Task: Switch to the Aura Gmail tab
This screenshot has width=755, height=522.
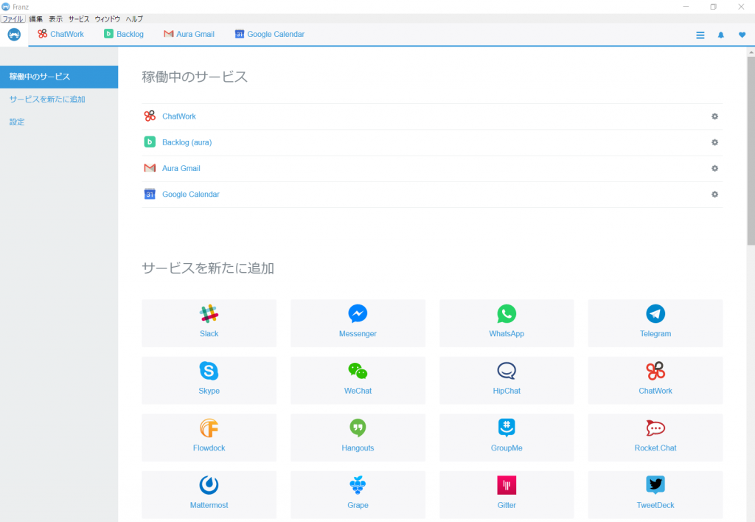Action: (x=189, y=34)
